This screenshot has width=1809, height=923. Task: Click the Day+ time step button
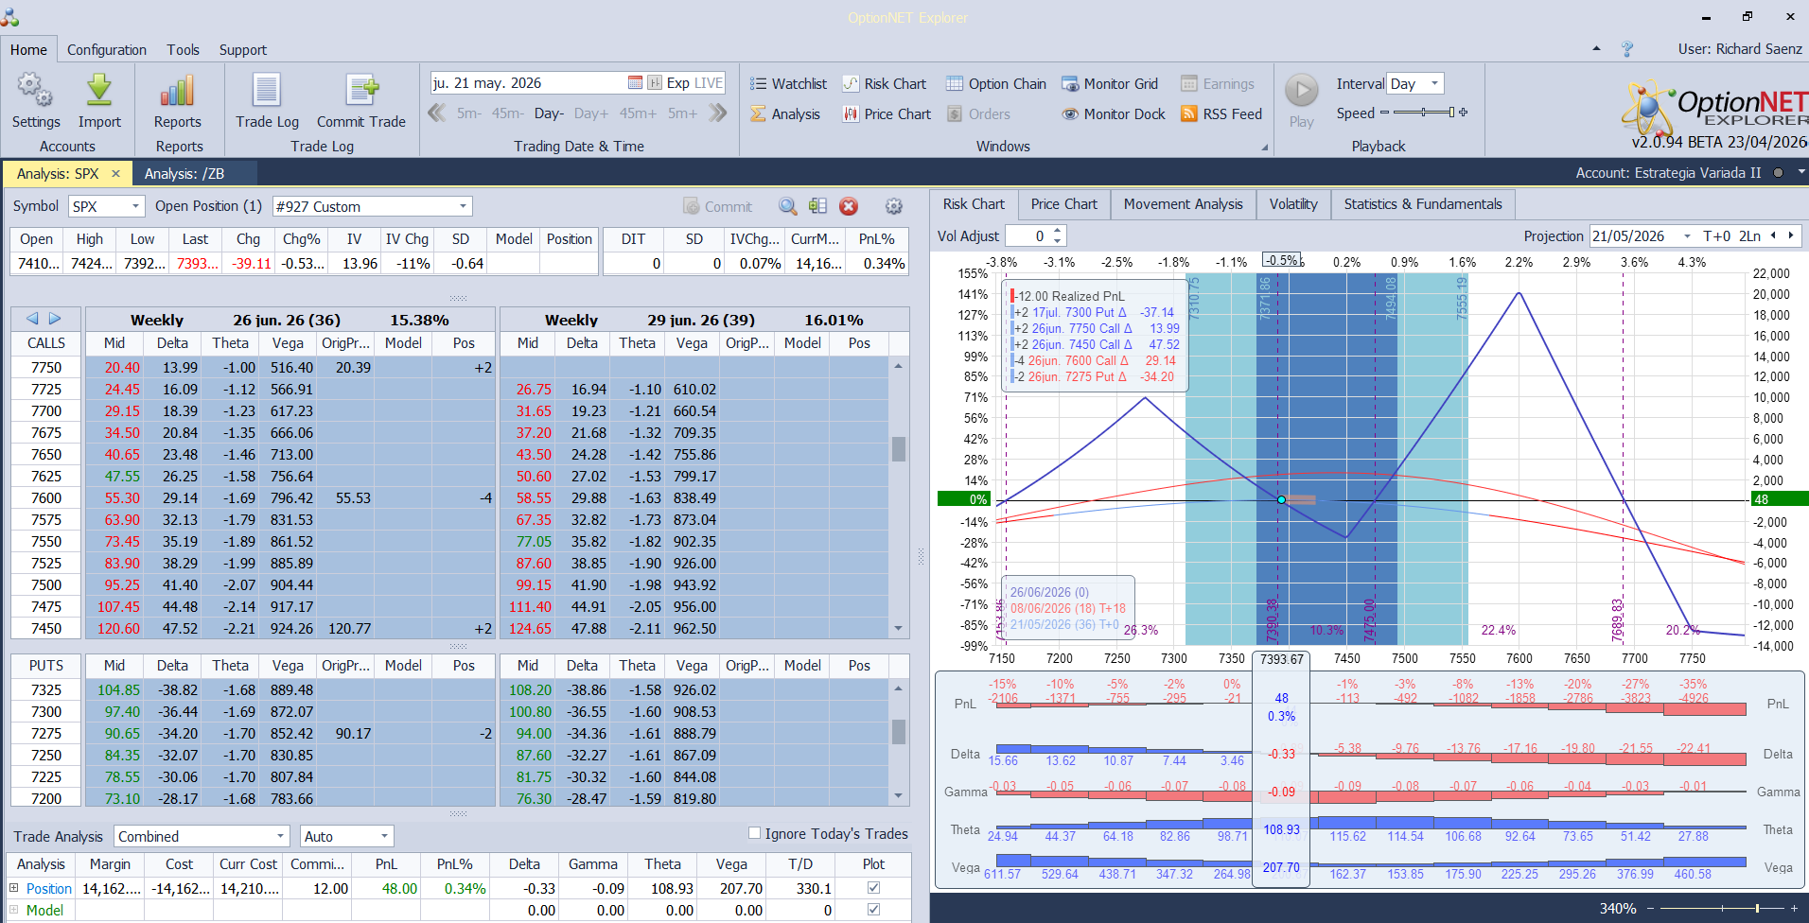591,113
